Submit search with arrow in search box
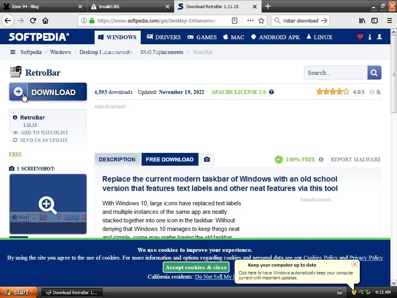397x298 pixels. click(x=324, y=21)
